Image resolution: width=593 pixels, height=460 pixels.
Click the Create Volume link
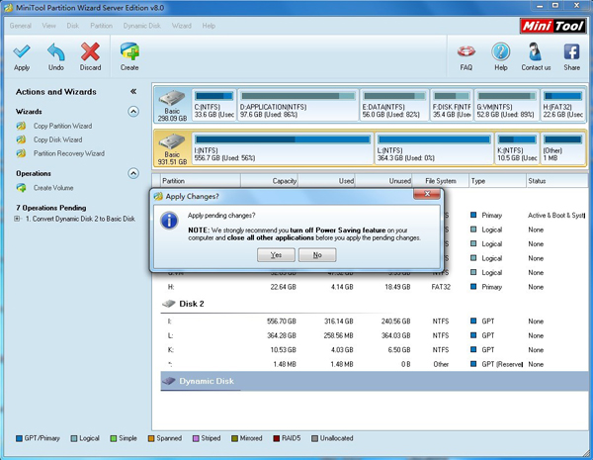pyautogui.click(x=53, y=187)
